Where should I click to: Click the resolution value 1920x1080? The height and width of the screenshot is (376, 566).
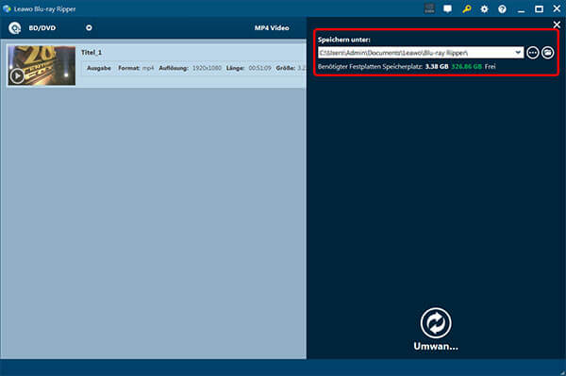tap(207, 68)
